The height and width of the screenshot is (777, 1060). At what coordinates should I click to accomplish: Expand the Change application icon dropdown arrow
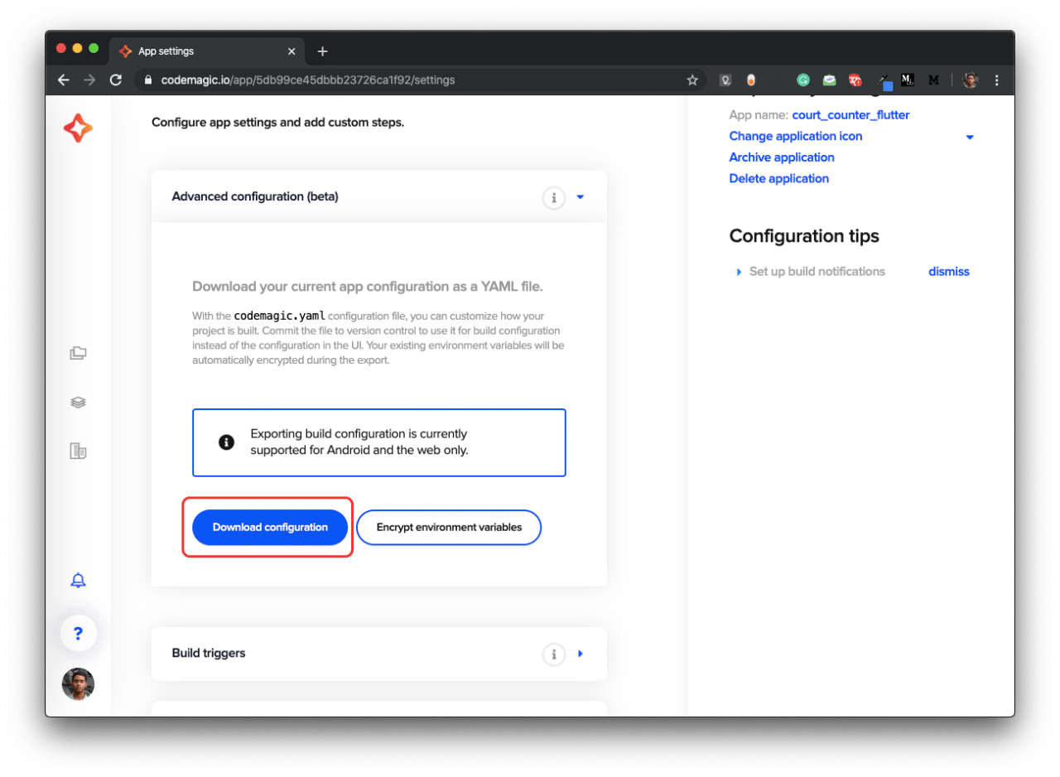pos(970,138)
